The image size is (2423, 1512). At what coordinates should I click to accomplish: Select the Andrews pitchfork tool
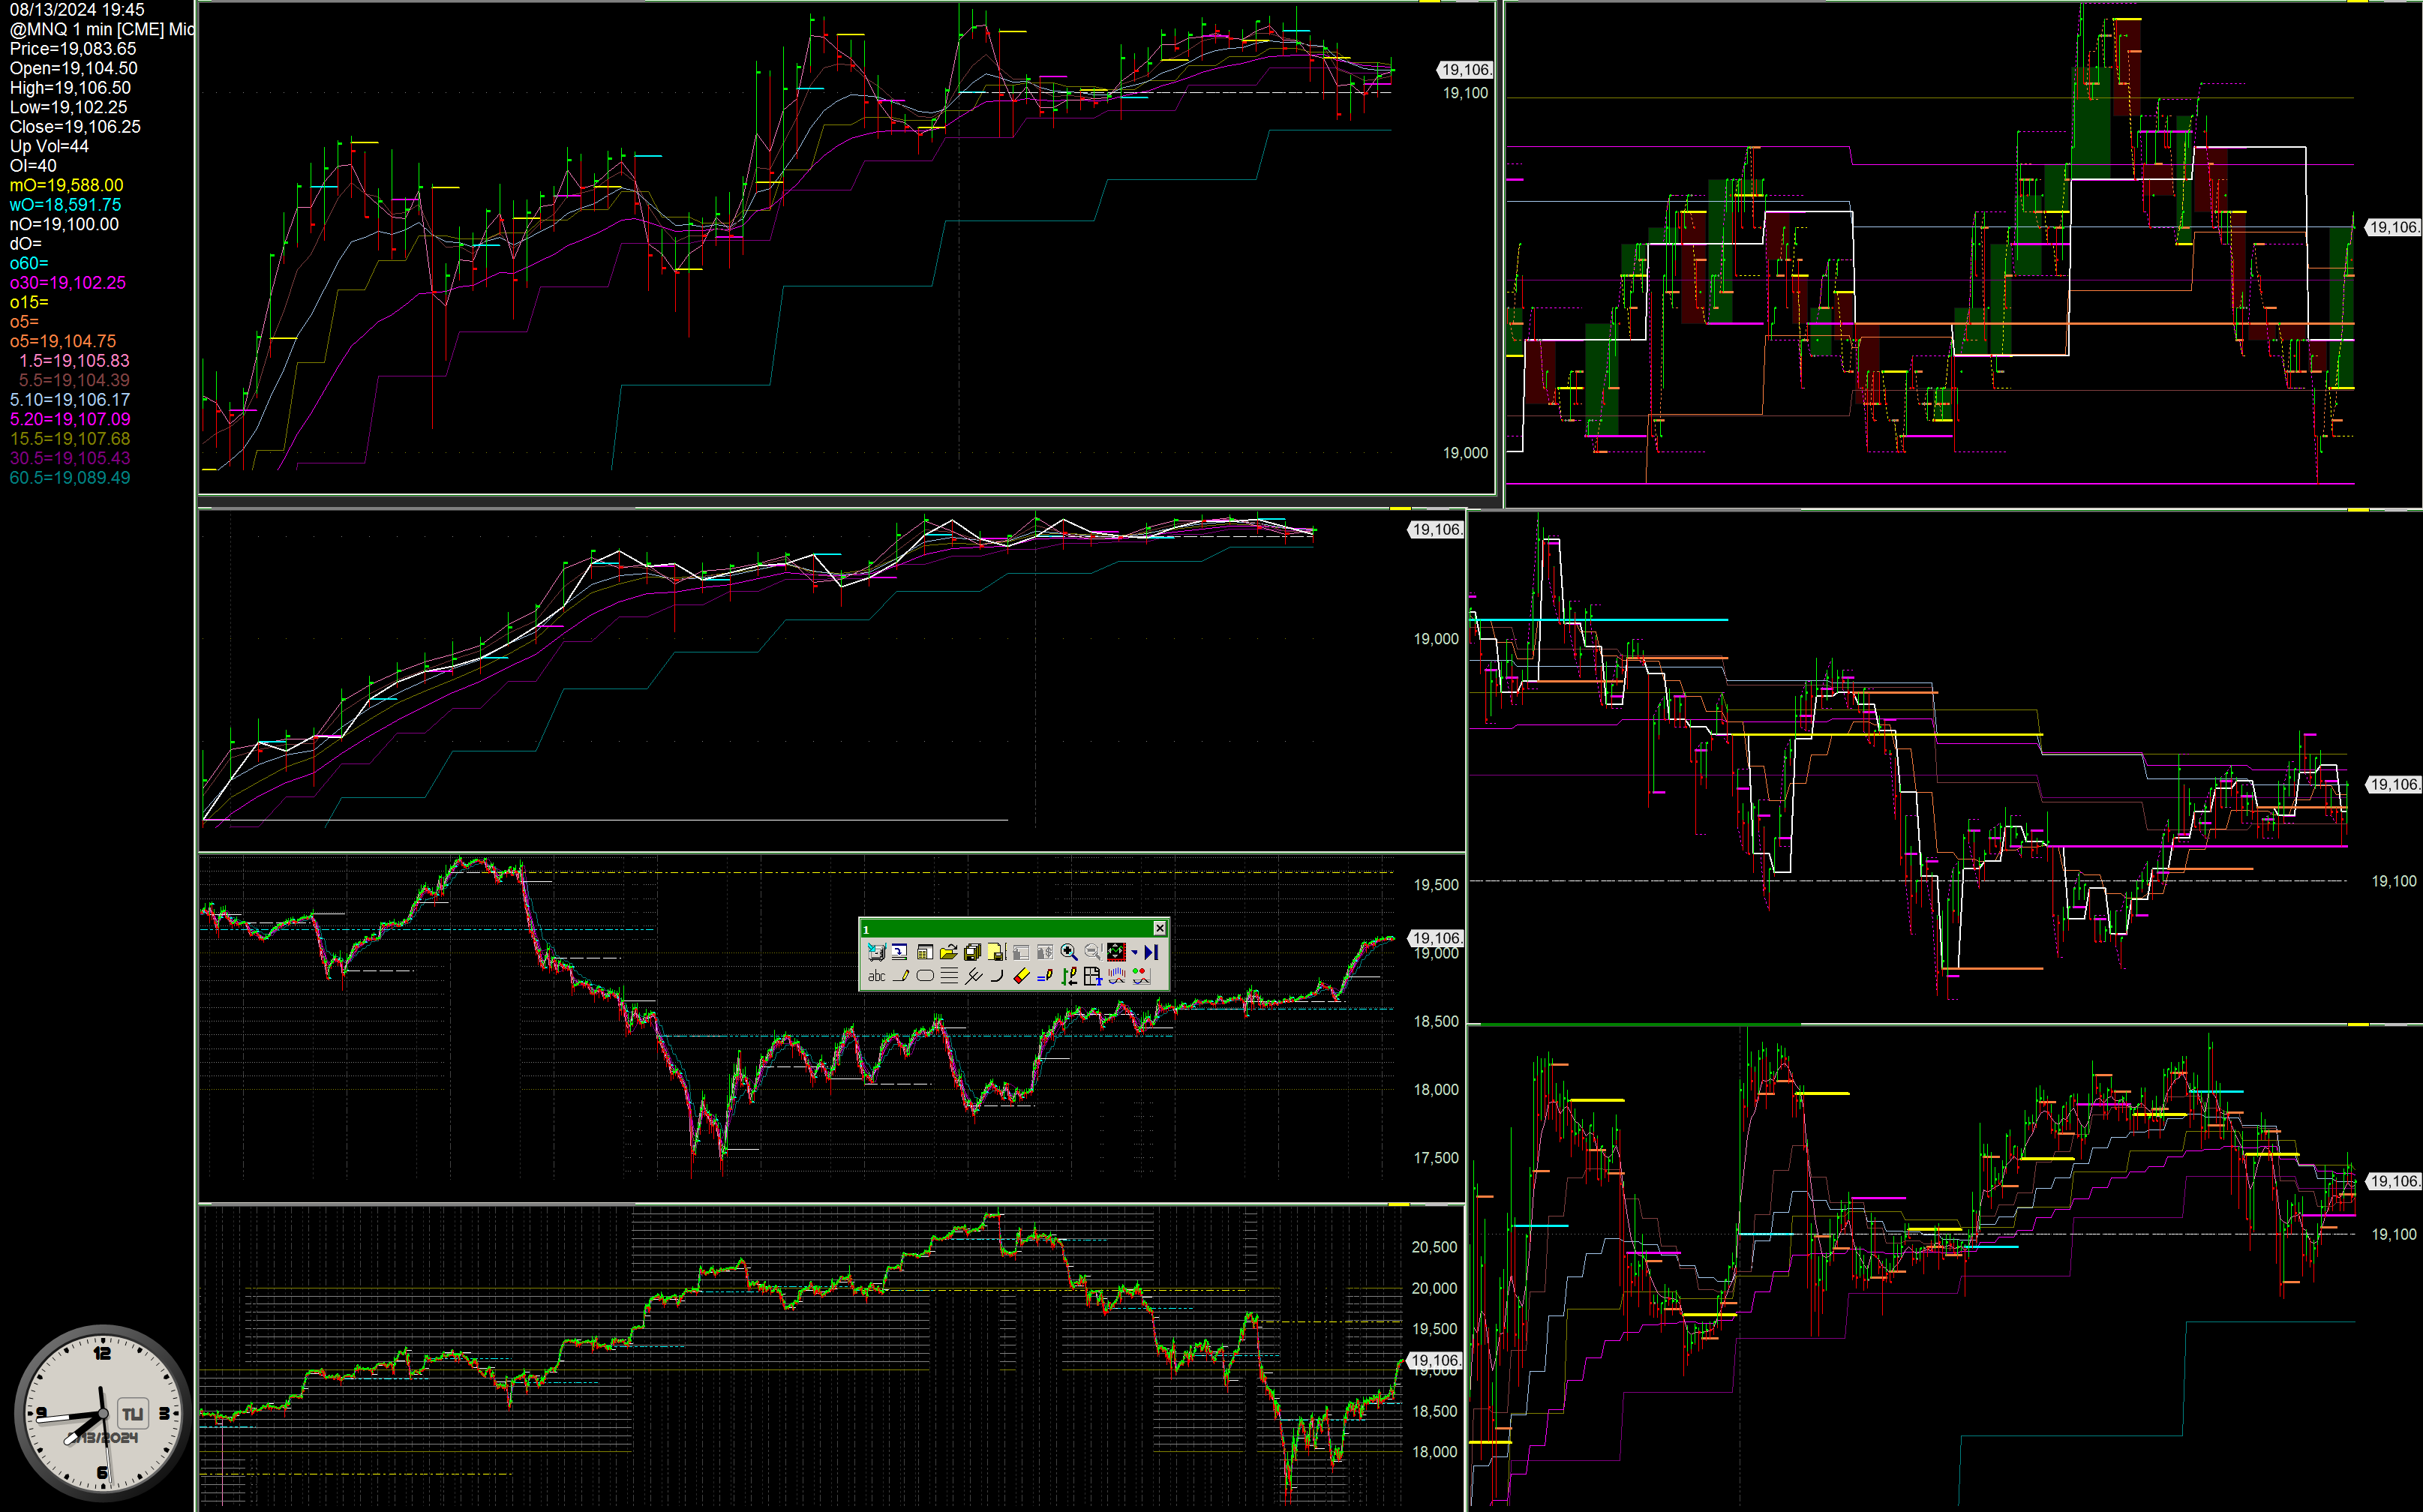click(974, 976)
